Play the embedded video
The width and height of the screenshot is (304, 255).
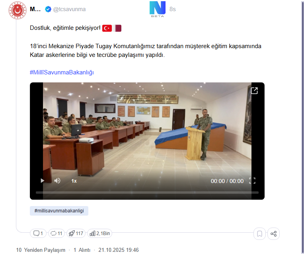tap(42, 181)
